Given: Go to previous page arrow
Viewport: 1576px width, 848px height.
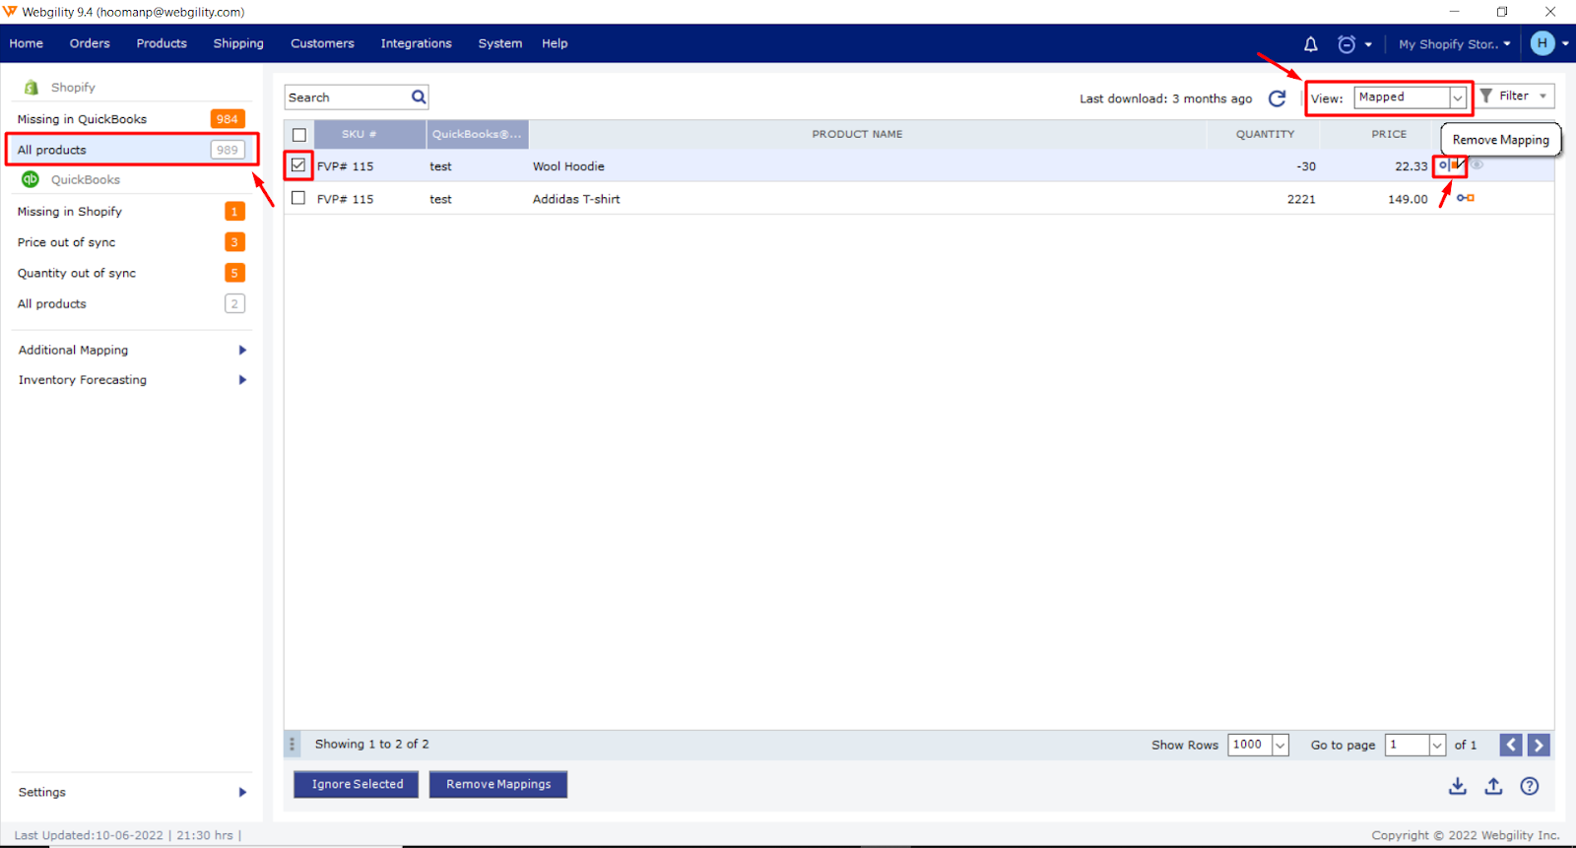Looking at the screenshot, I should [1511, 746].
